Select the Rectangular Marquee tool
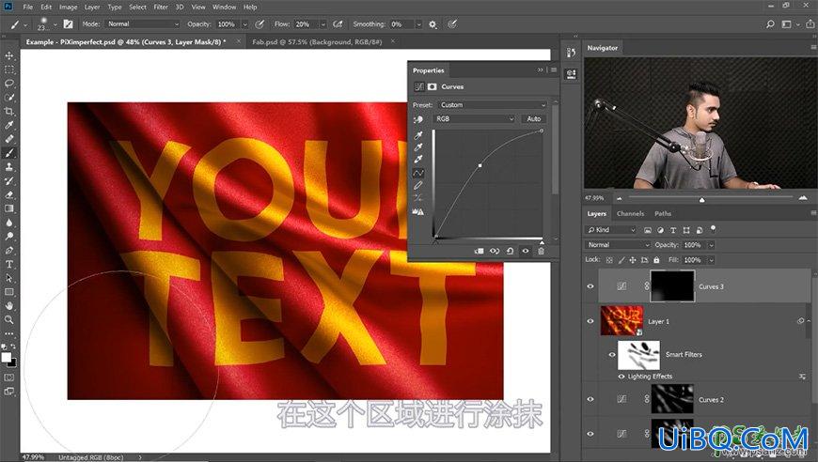818x462 pixels. [8, 69]
